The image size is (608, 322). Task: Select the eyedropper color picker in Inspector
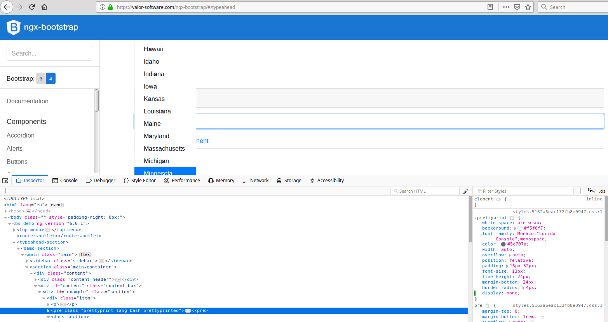coord(466,191)
